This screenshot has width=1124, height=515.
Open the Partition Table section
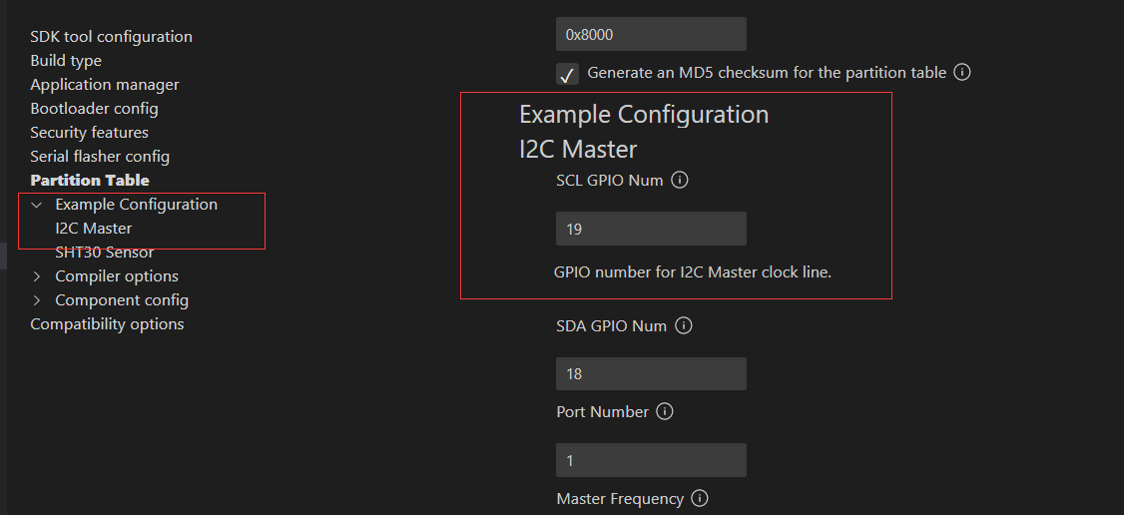90,181
